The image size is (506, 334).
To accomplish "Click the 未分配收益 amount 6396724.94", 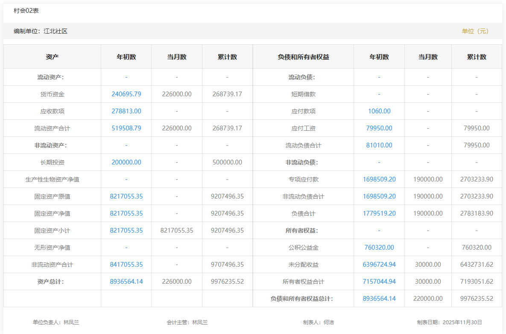I will pyautogui.click(x=379, y=265).
